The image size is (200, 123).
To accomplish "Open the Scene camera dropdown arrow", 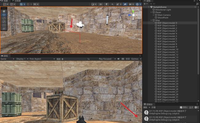I will [133, 4].
